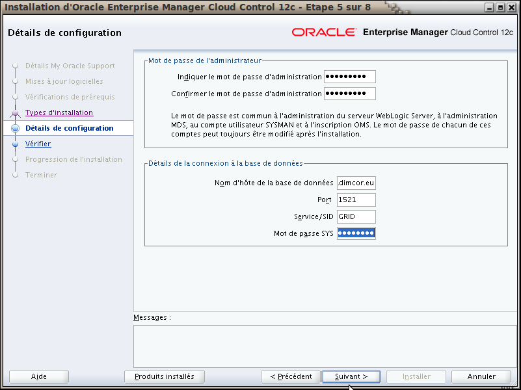
Task: Click the 'Mot de passe de l'administrateur' group title
Action: click(205, 60)
